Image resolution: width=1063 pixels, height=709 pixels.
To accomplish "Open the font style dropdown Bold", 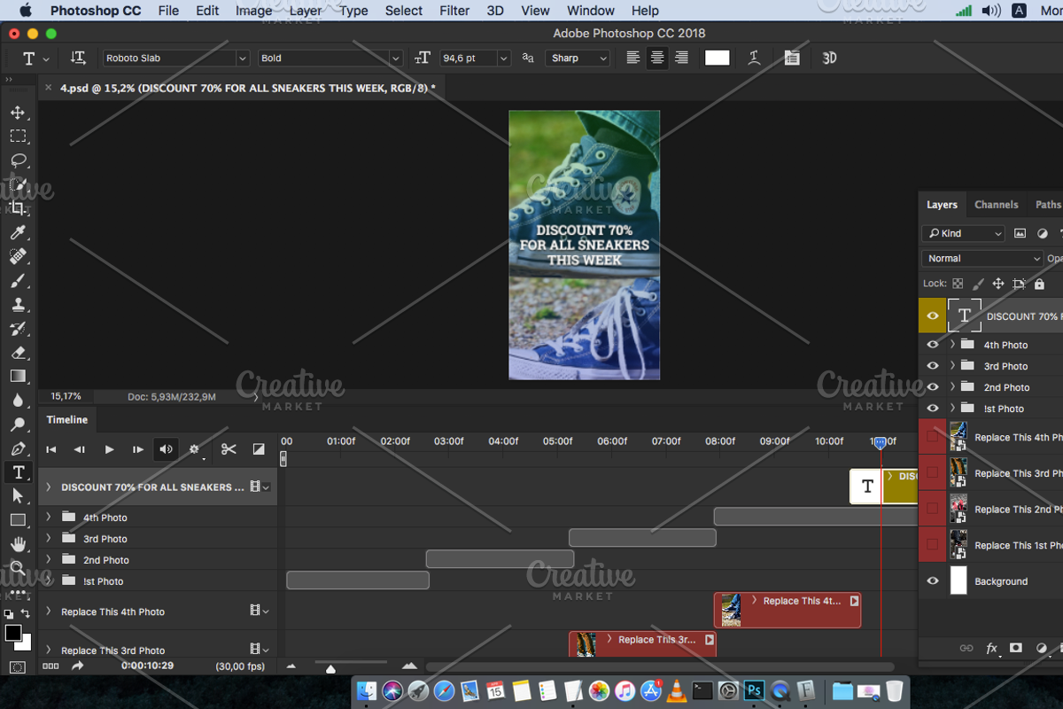I will coord(330,58).
